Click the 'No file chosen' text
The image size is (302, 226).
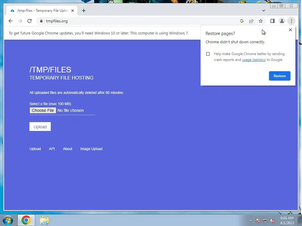70,110
